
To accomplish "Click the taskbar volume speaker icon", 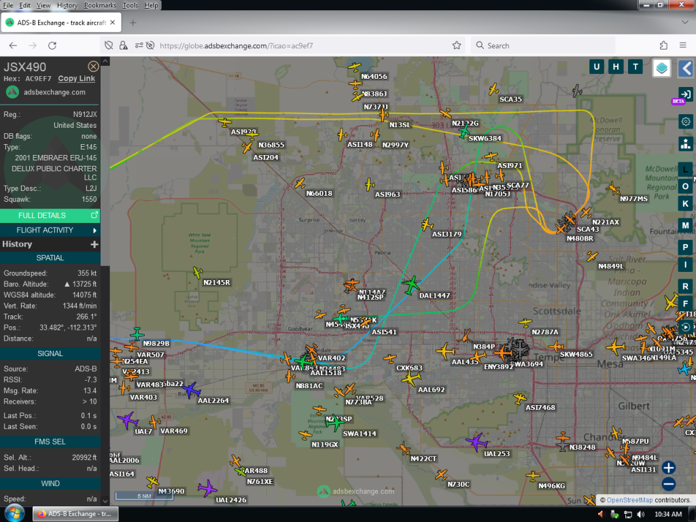I will 640,514.
